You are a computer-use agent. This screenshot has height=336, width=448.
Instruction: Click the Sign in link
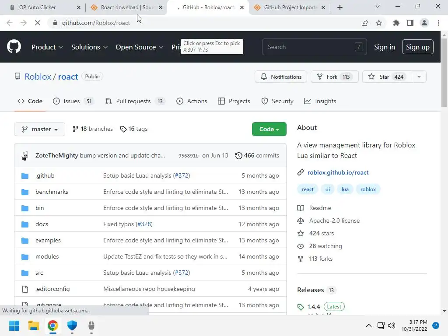pyautogui.click(x=385, y=47)
